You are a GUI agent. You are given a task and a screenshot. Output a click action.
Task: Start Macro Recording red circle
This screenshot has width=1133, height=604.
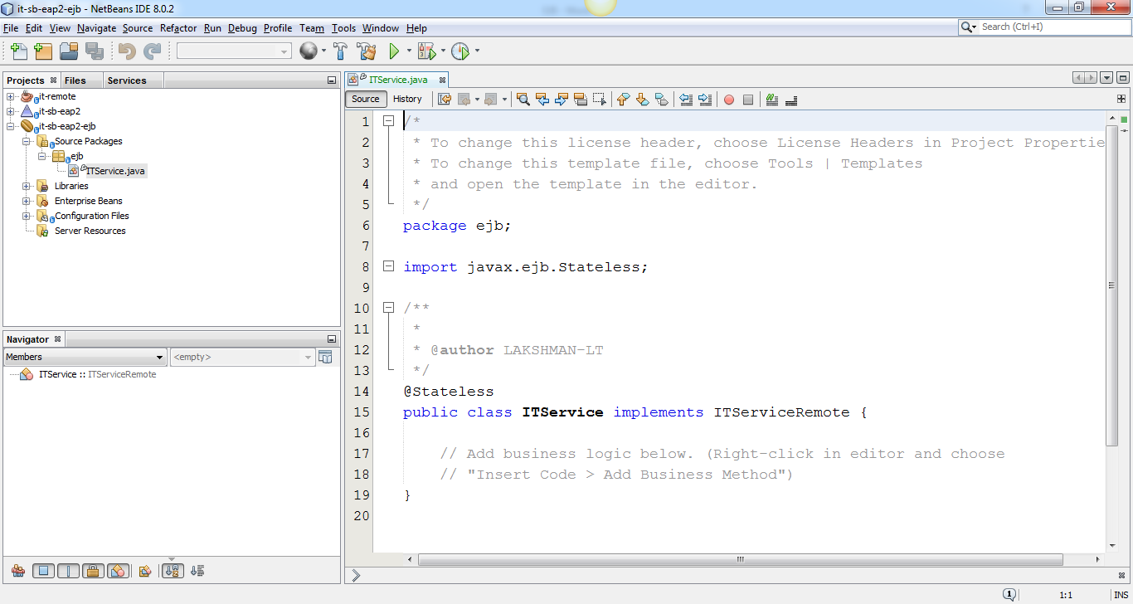[729, 100]
